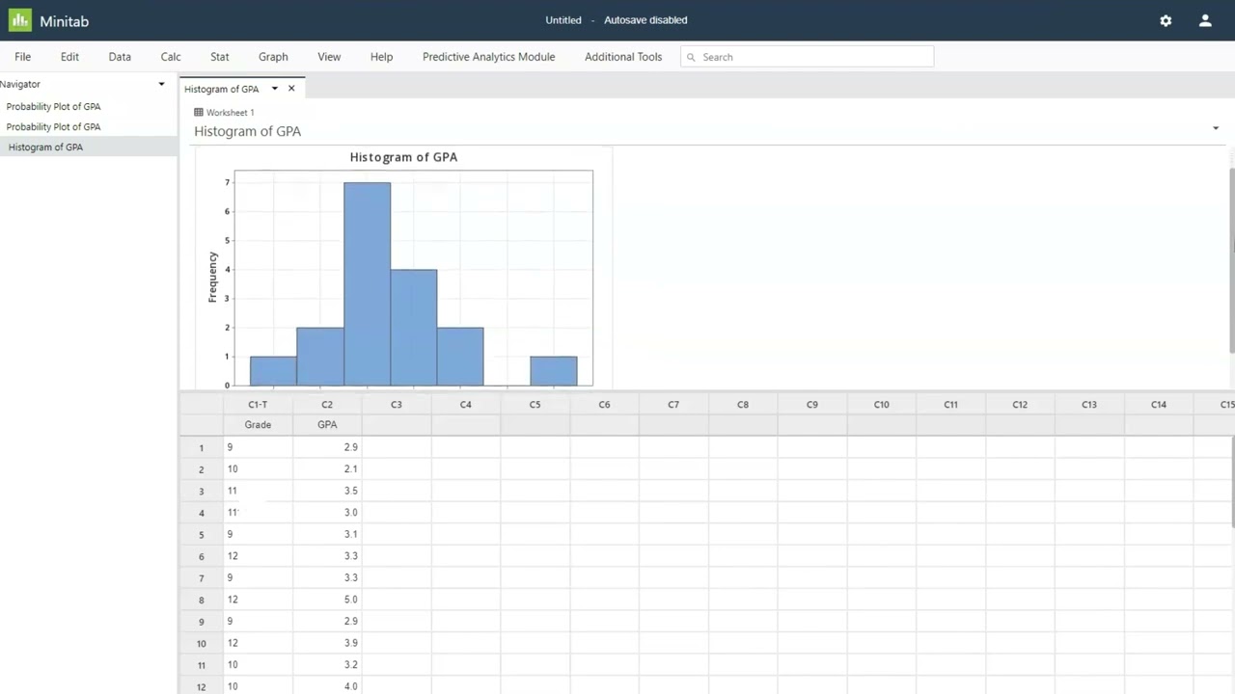Viewport: 1235px width, 694px height.
Task: Click GPA cell with value 5.0
Action: point(327,600)
